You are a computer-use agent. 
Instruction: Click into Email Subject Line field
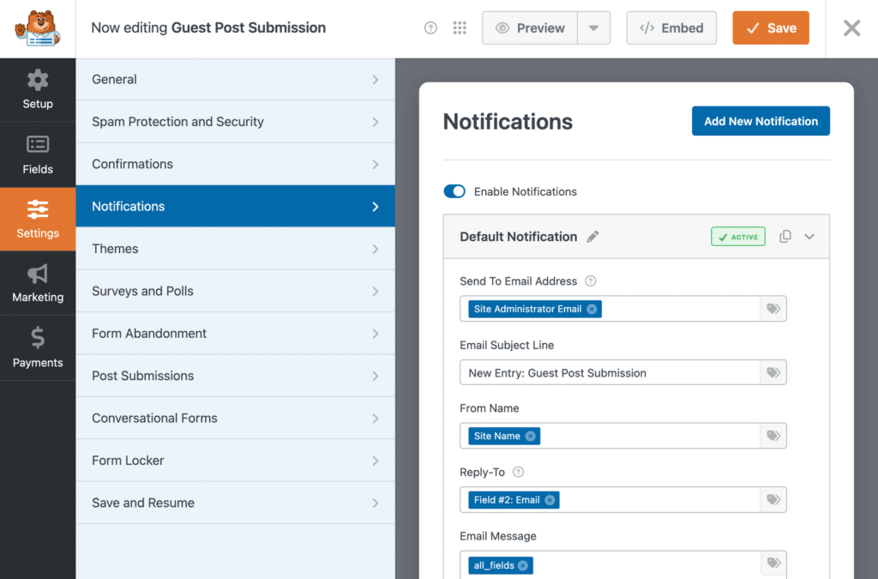point(610,372)
